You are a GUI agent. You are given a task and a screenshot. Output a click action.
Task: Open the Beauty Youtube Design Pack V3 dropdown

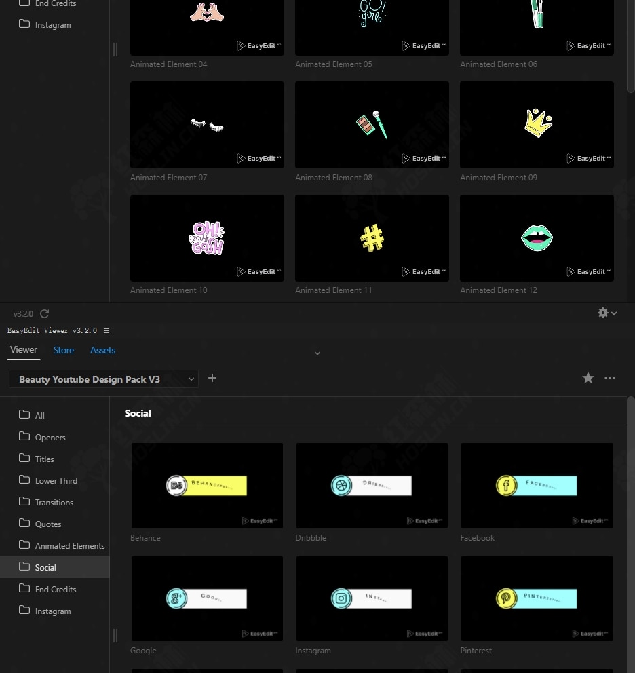pos(104,379)
